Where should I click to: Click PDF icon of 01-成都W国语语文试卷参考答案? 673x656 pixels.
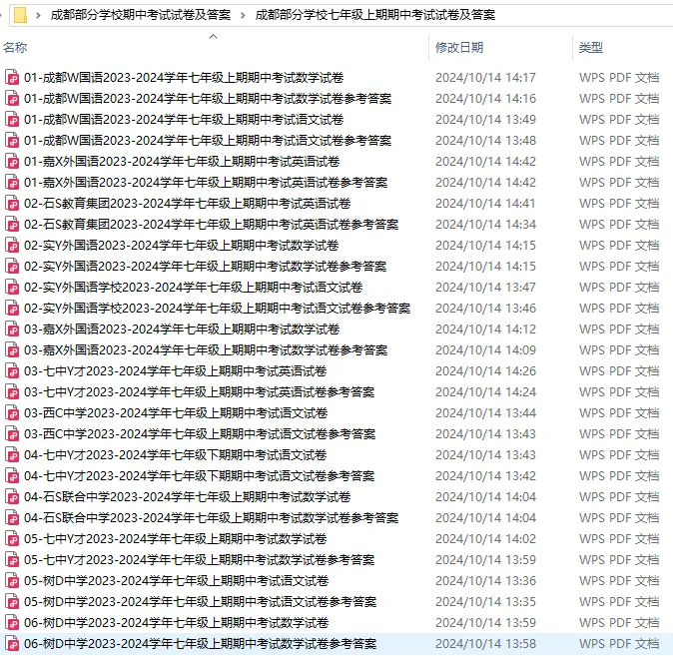click(12, 141)
